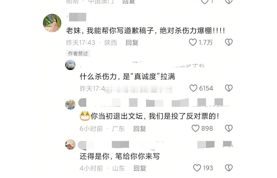Open avatar of the white building commenter
277x178 pixels.
pyautogui.click(x=70, y=65)
